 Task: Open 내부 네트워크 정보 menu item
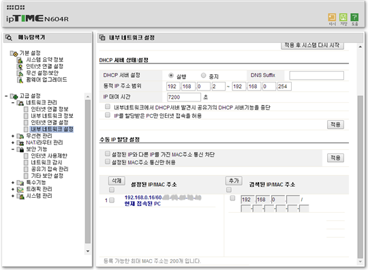(x=52, y=116)
